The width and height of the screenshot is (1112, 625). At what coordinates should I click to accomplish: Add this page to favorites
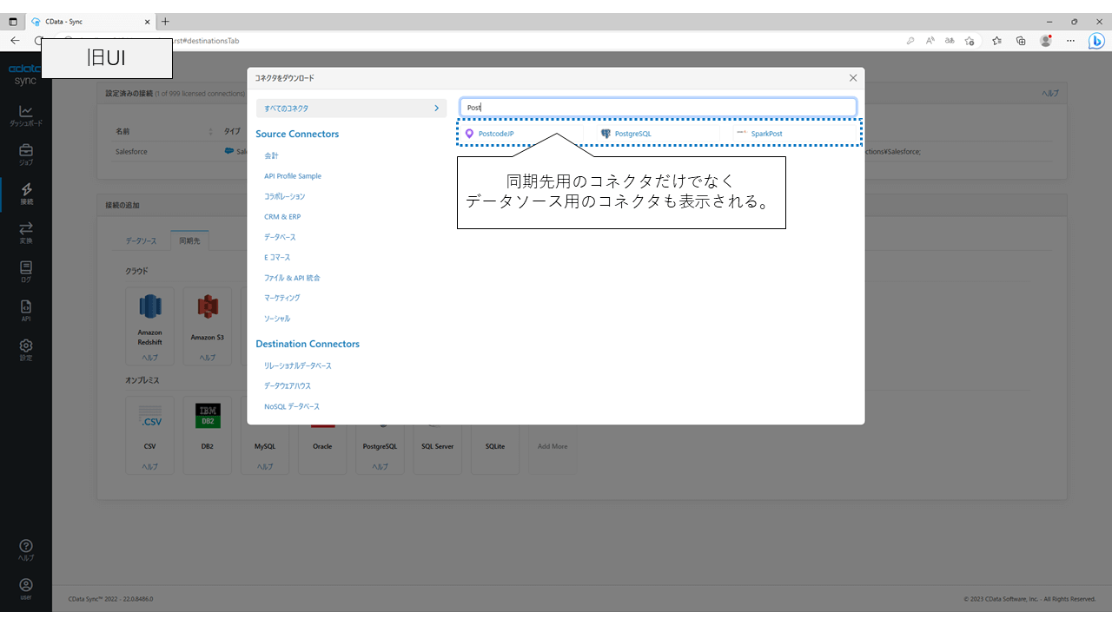(970, 41)
